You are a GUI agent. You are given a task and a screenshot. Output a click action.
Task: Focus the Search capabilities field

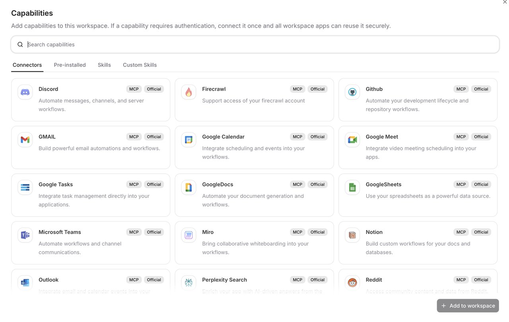[255, 44]
